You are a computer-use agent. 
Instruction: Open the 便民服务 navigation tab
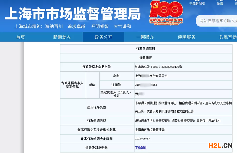[x=186, y=37]
